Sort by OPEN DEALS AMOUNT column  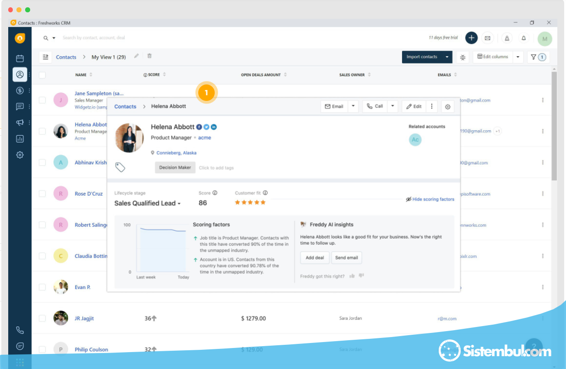[264, 75]
